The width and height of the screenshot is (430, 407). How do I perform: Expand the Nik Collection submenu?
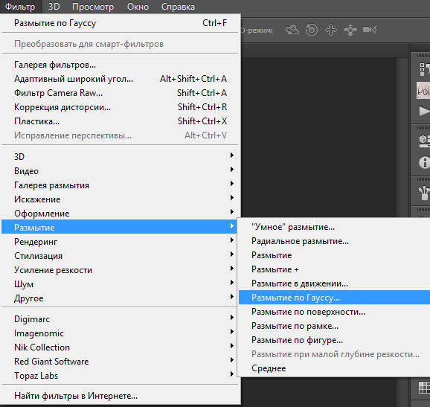click(119, 347)
